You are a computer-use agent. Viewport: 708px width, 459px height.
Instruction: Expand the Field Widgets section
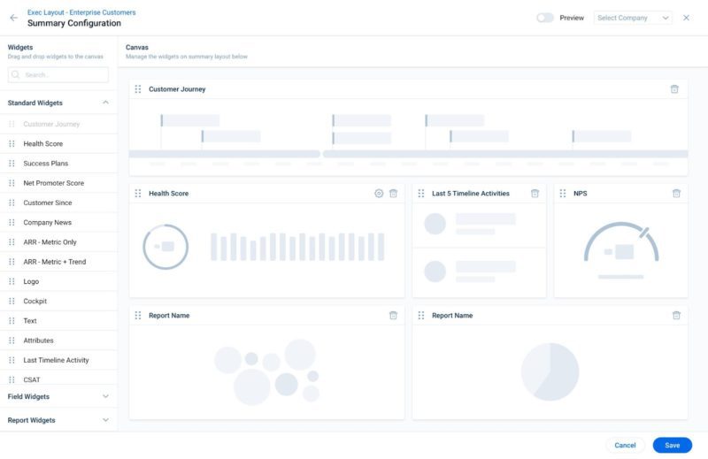[105, 397]
